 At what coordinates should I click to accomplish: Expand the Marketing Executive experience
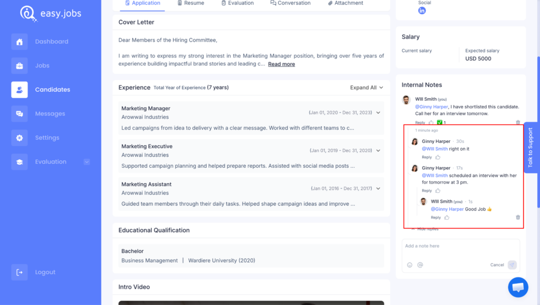coord(378,150)
